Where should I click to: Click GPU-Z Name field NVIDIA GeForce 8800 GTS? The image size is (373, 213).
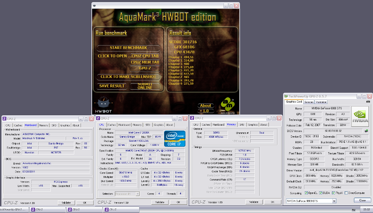tap(327, 108)
